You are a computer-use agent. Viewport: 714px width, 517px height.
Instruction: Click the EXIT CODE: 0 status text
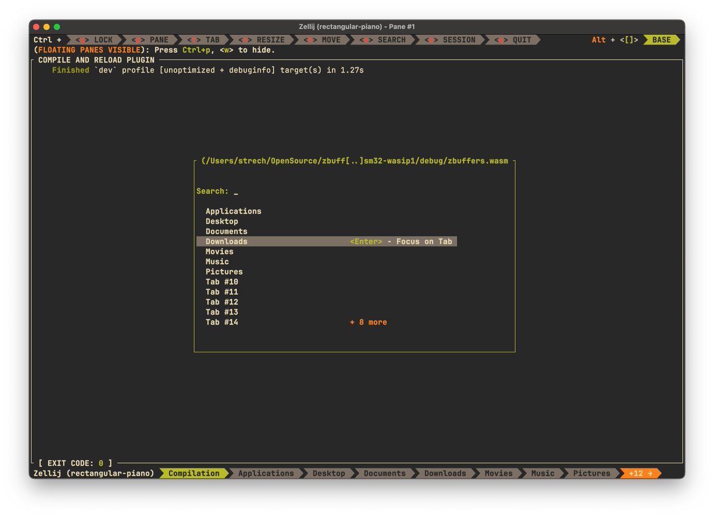click(75, 463)
